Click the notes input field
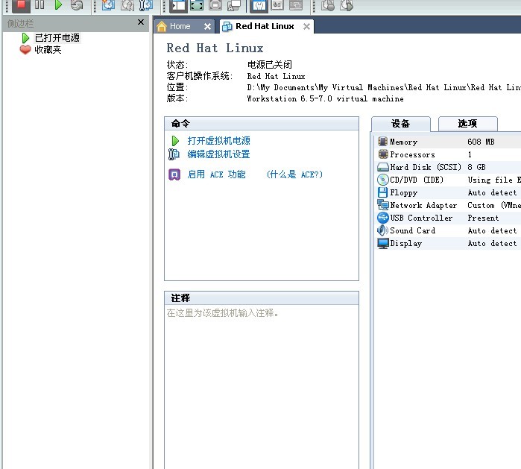 [261, 373]
